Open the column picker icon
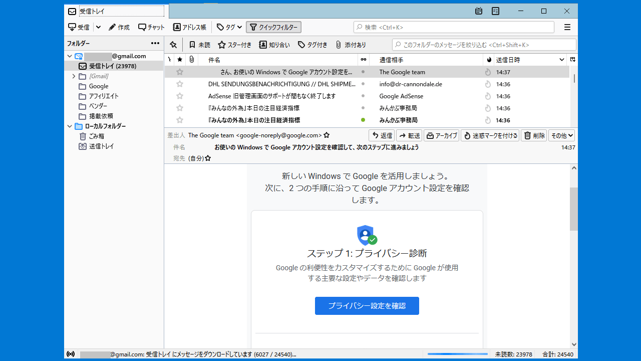 573,60
